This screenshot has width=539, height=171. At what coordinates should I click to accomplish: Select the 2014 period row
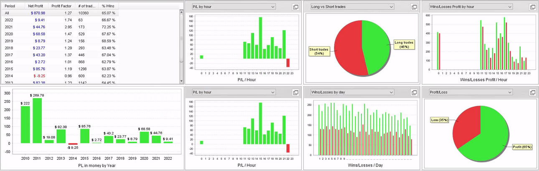(61, 76)
